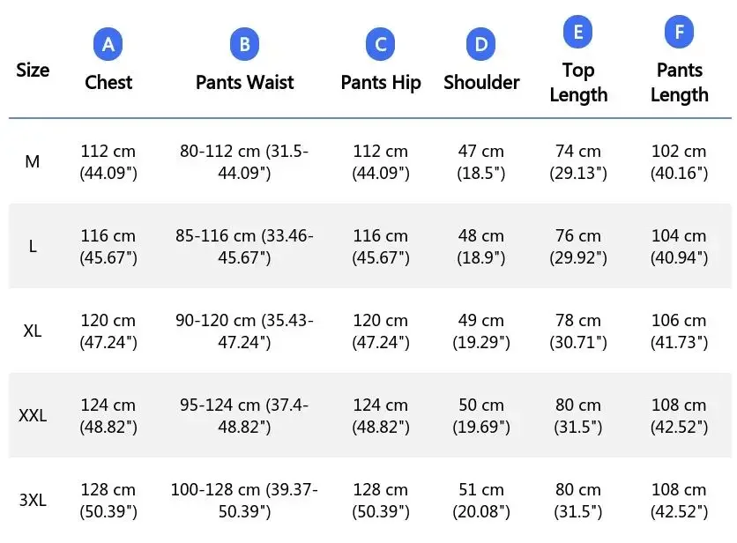Click the 3XL shoulder value 51 cm
The height and width of the screenshot is (543, 737).
pyautogui.click(x=481, y=490)
